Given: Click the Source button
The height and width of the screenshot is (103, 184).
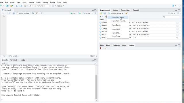Looking at the screenshot, I should click(x=87, y=13).
